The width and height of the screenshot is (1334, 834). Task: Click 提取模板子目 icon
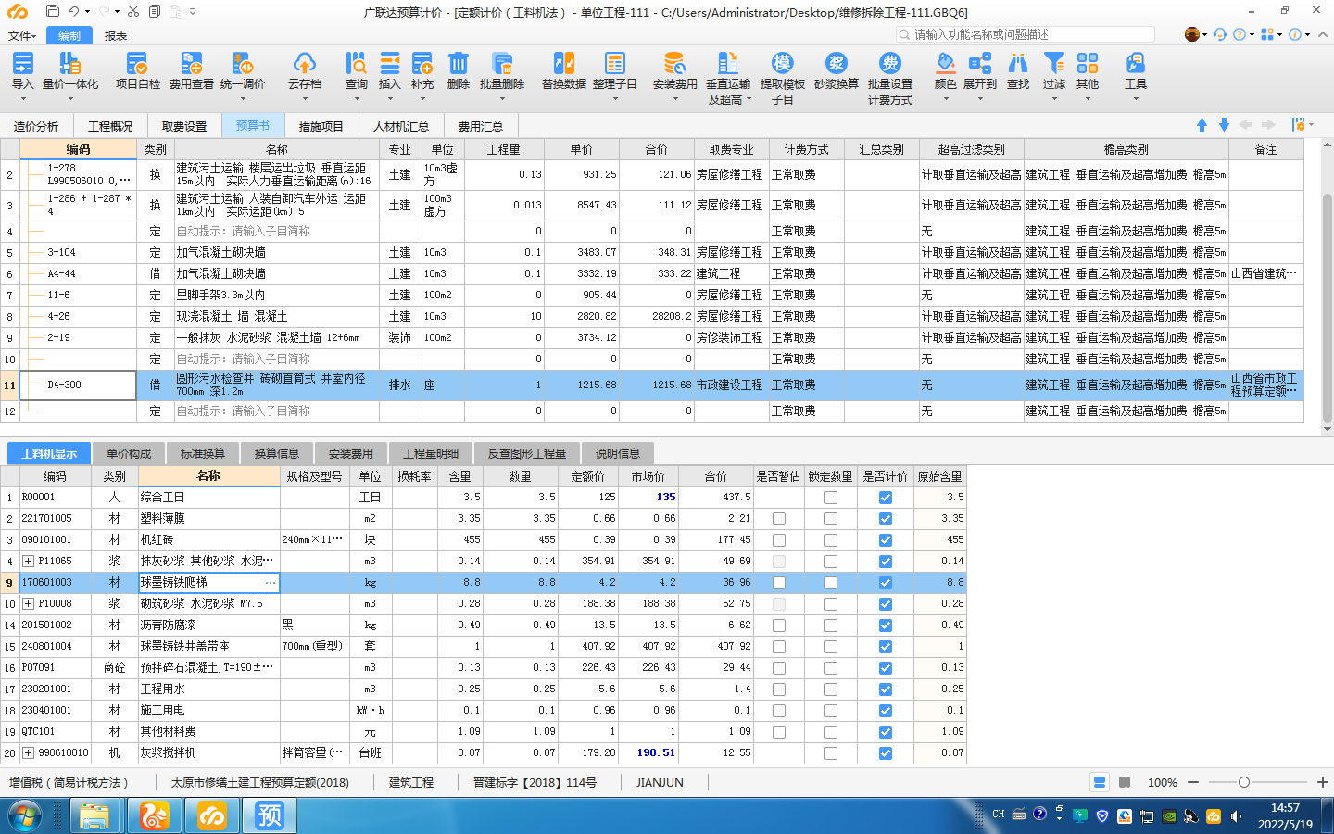783,63
